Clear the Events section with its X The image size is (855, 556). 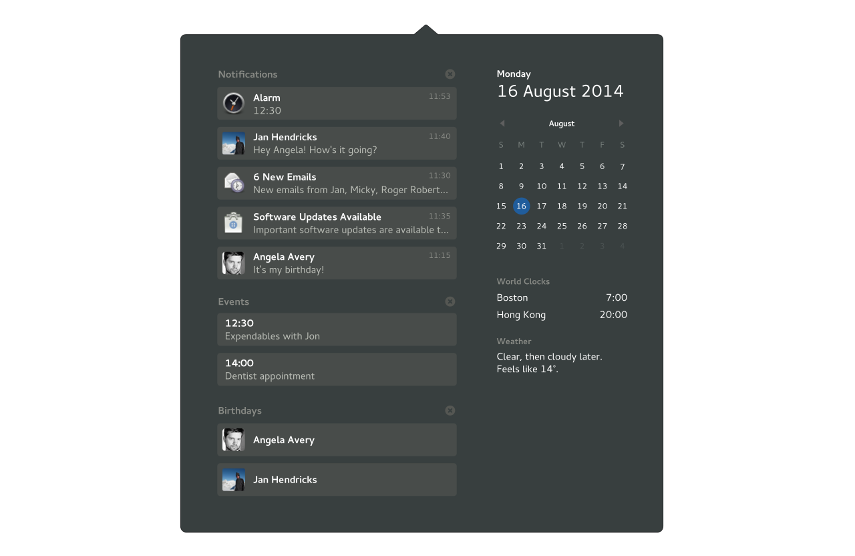(450, 301)
